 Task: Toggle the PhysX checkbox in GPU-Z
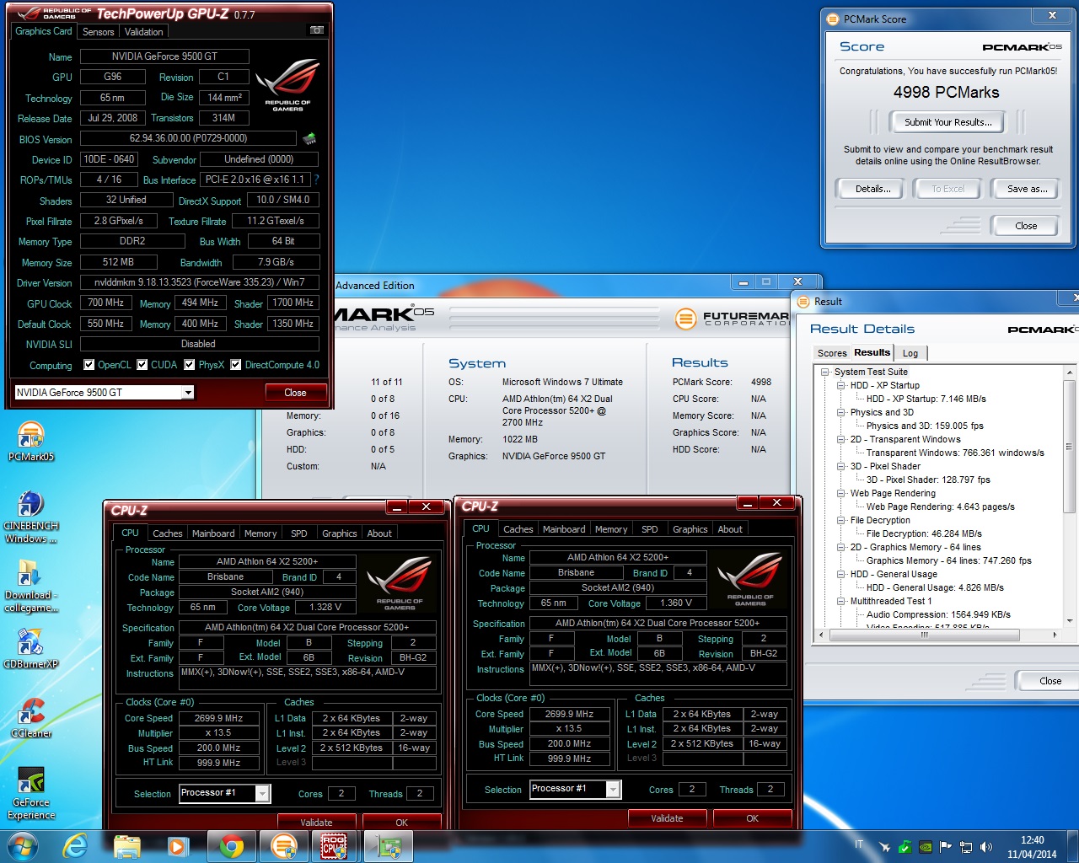click(x=190, y=365)
